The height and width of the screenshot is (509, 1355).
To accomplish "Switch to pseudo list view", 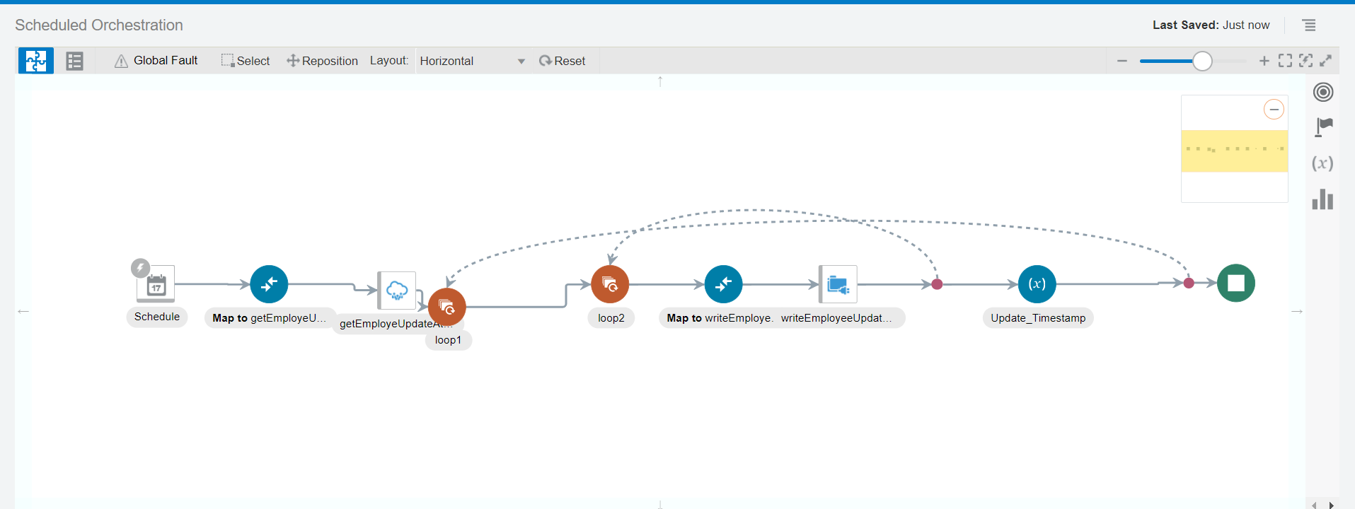I will pos(74,61).
